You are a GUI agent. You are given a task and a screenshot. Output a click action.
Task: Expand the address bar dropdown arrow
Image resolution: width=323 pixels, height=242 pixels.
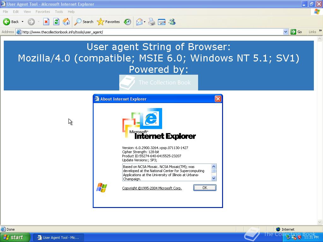[285, 32]
